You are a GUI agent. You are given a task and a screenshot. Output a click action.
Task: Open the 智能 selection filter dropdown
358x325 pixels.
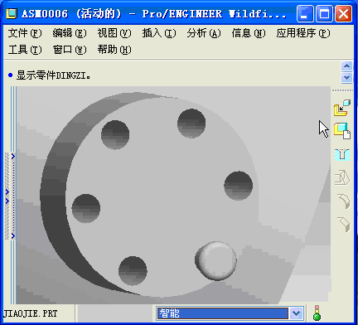(x=296, y=313)
